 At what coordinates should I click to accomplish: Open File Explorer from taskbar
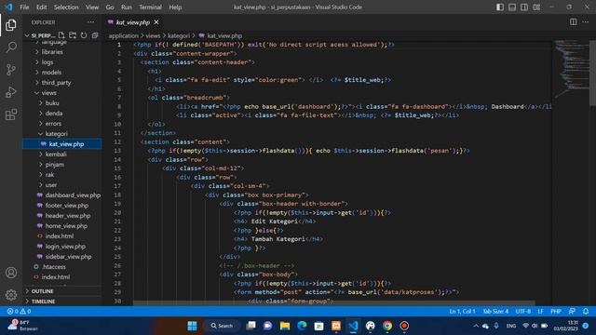pyautogui.click(x=285, y=326)
